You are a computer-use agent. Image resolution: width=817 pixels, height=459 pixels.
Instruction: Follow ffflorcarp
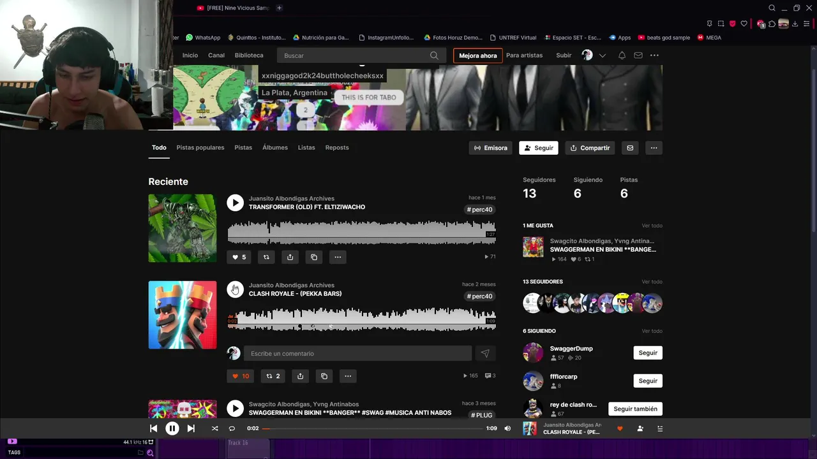(x=648, y=381)
